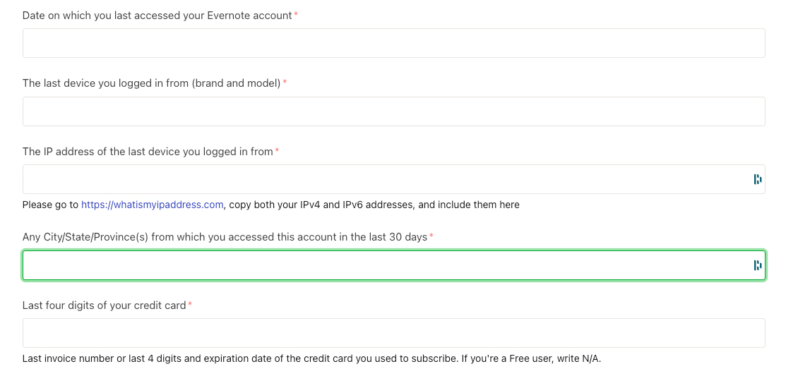Click the "Date on which you last accessed" label

157,16
